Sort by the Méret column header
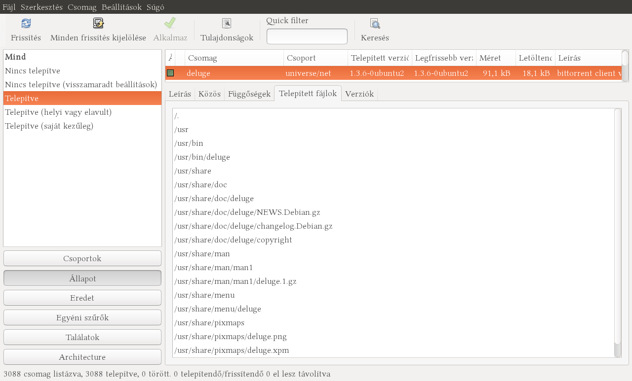 496,58
